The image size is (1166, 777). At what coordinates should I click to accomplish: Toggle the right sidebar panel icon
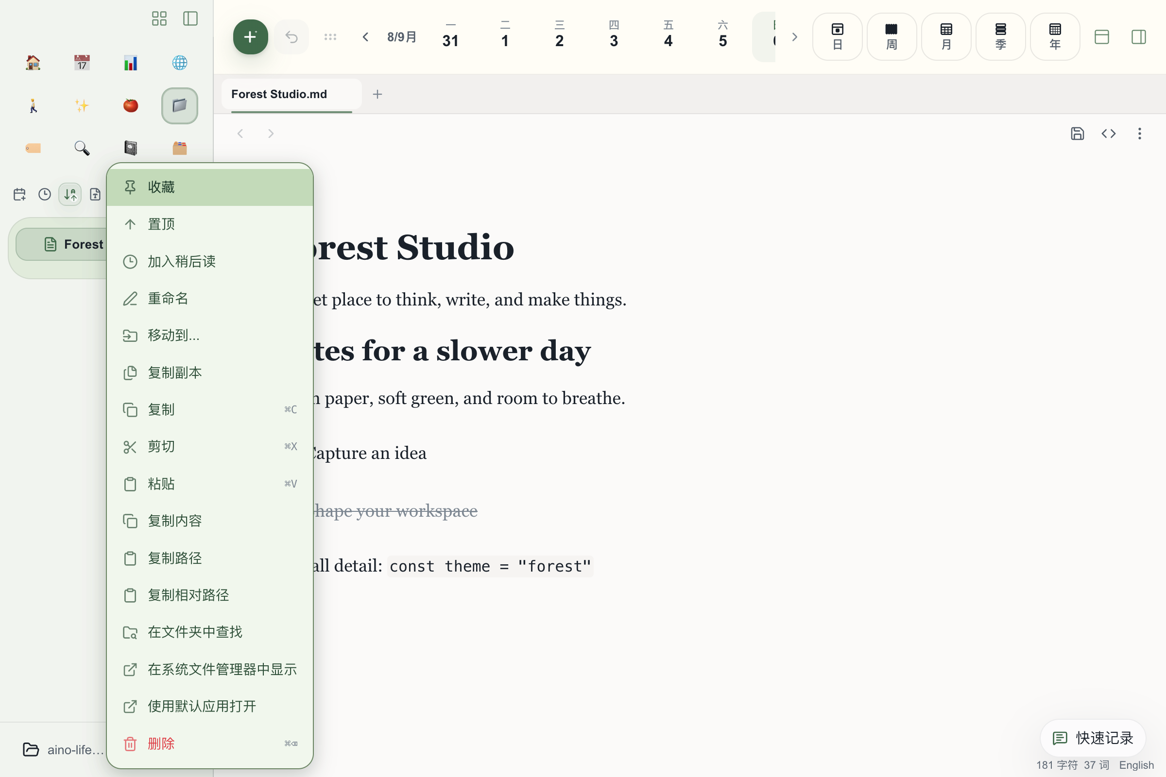(1138, 37)
